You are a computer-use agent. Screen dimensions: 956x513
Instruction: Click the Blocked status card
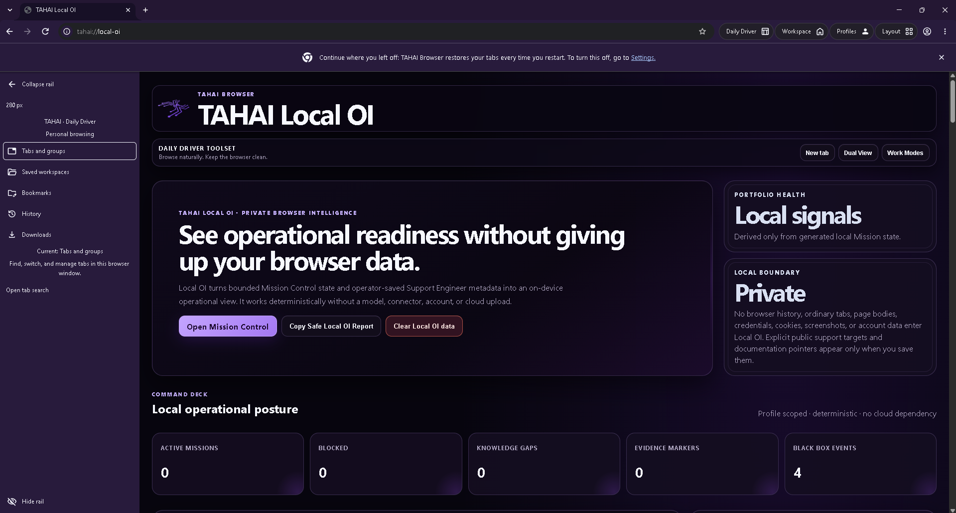coord(386,464)
